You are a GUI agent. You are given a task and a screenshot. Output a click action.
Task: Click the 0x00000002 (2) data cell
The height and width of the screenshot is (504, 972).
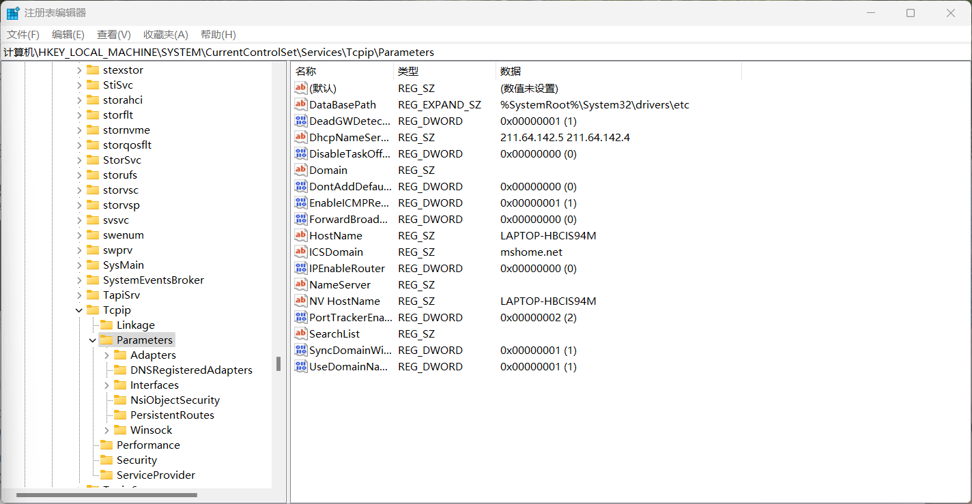point(539,317)
